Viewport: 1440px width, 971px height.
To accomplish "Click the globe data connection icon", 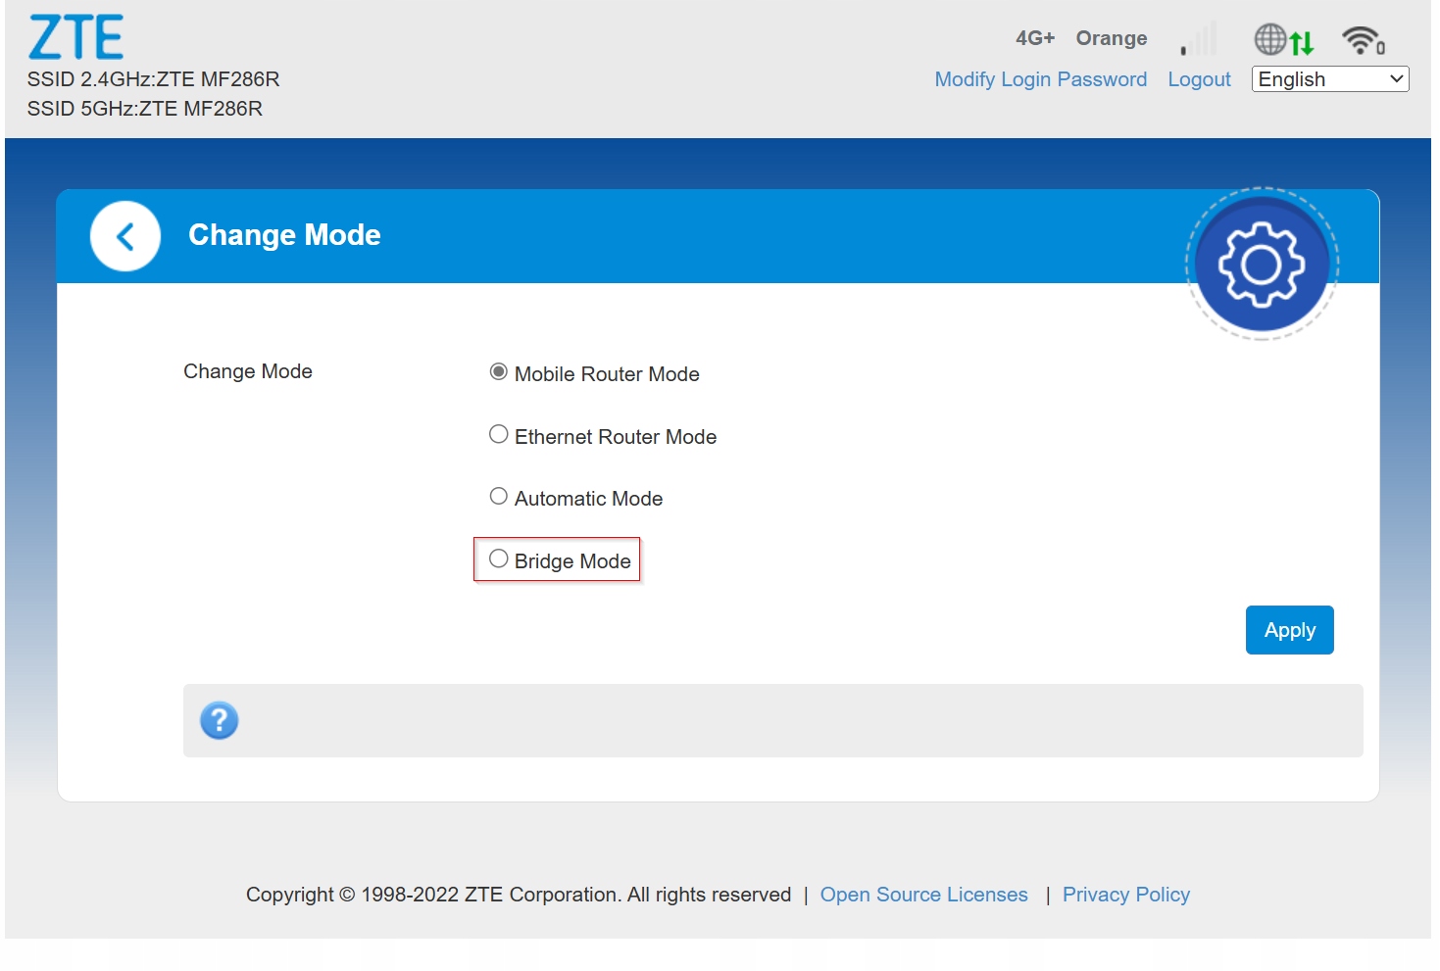I will pyautogui.click(x=1284, y=40).
